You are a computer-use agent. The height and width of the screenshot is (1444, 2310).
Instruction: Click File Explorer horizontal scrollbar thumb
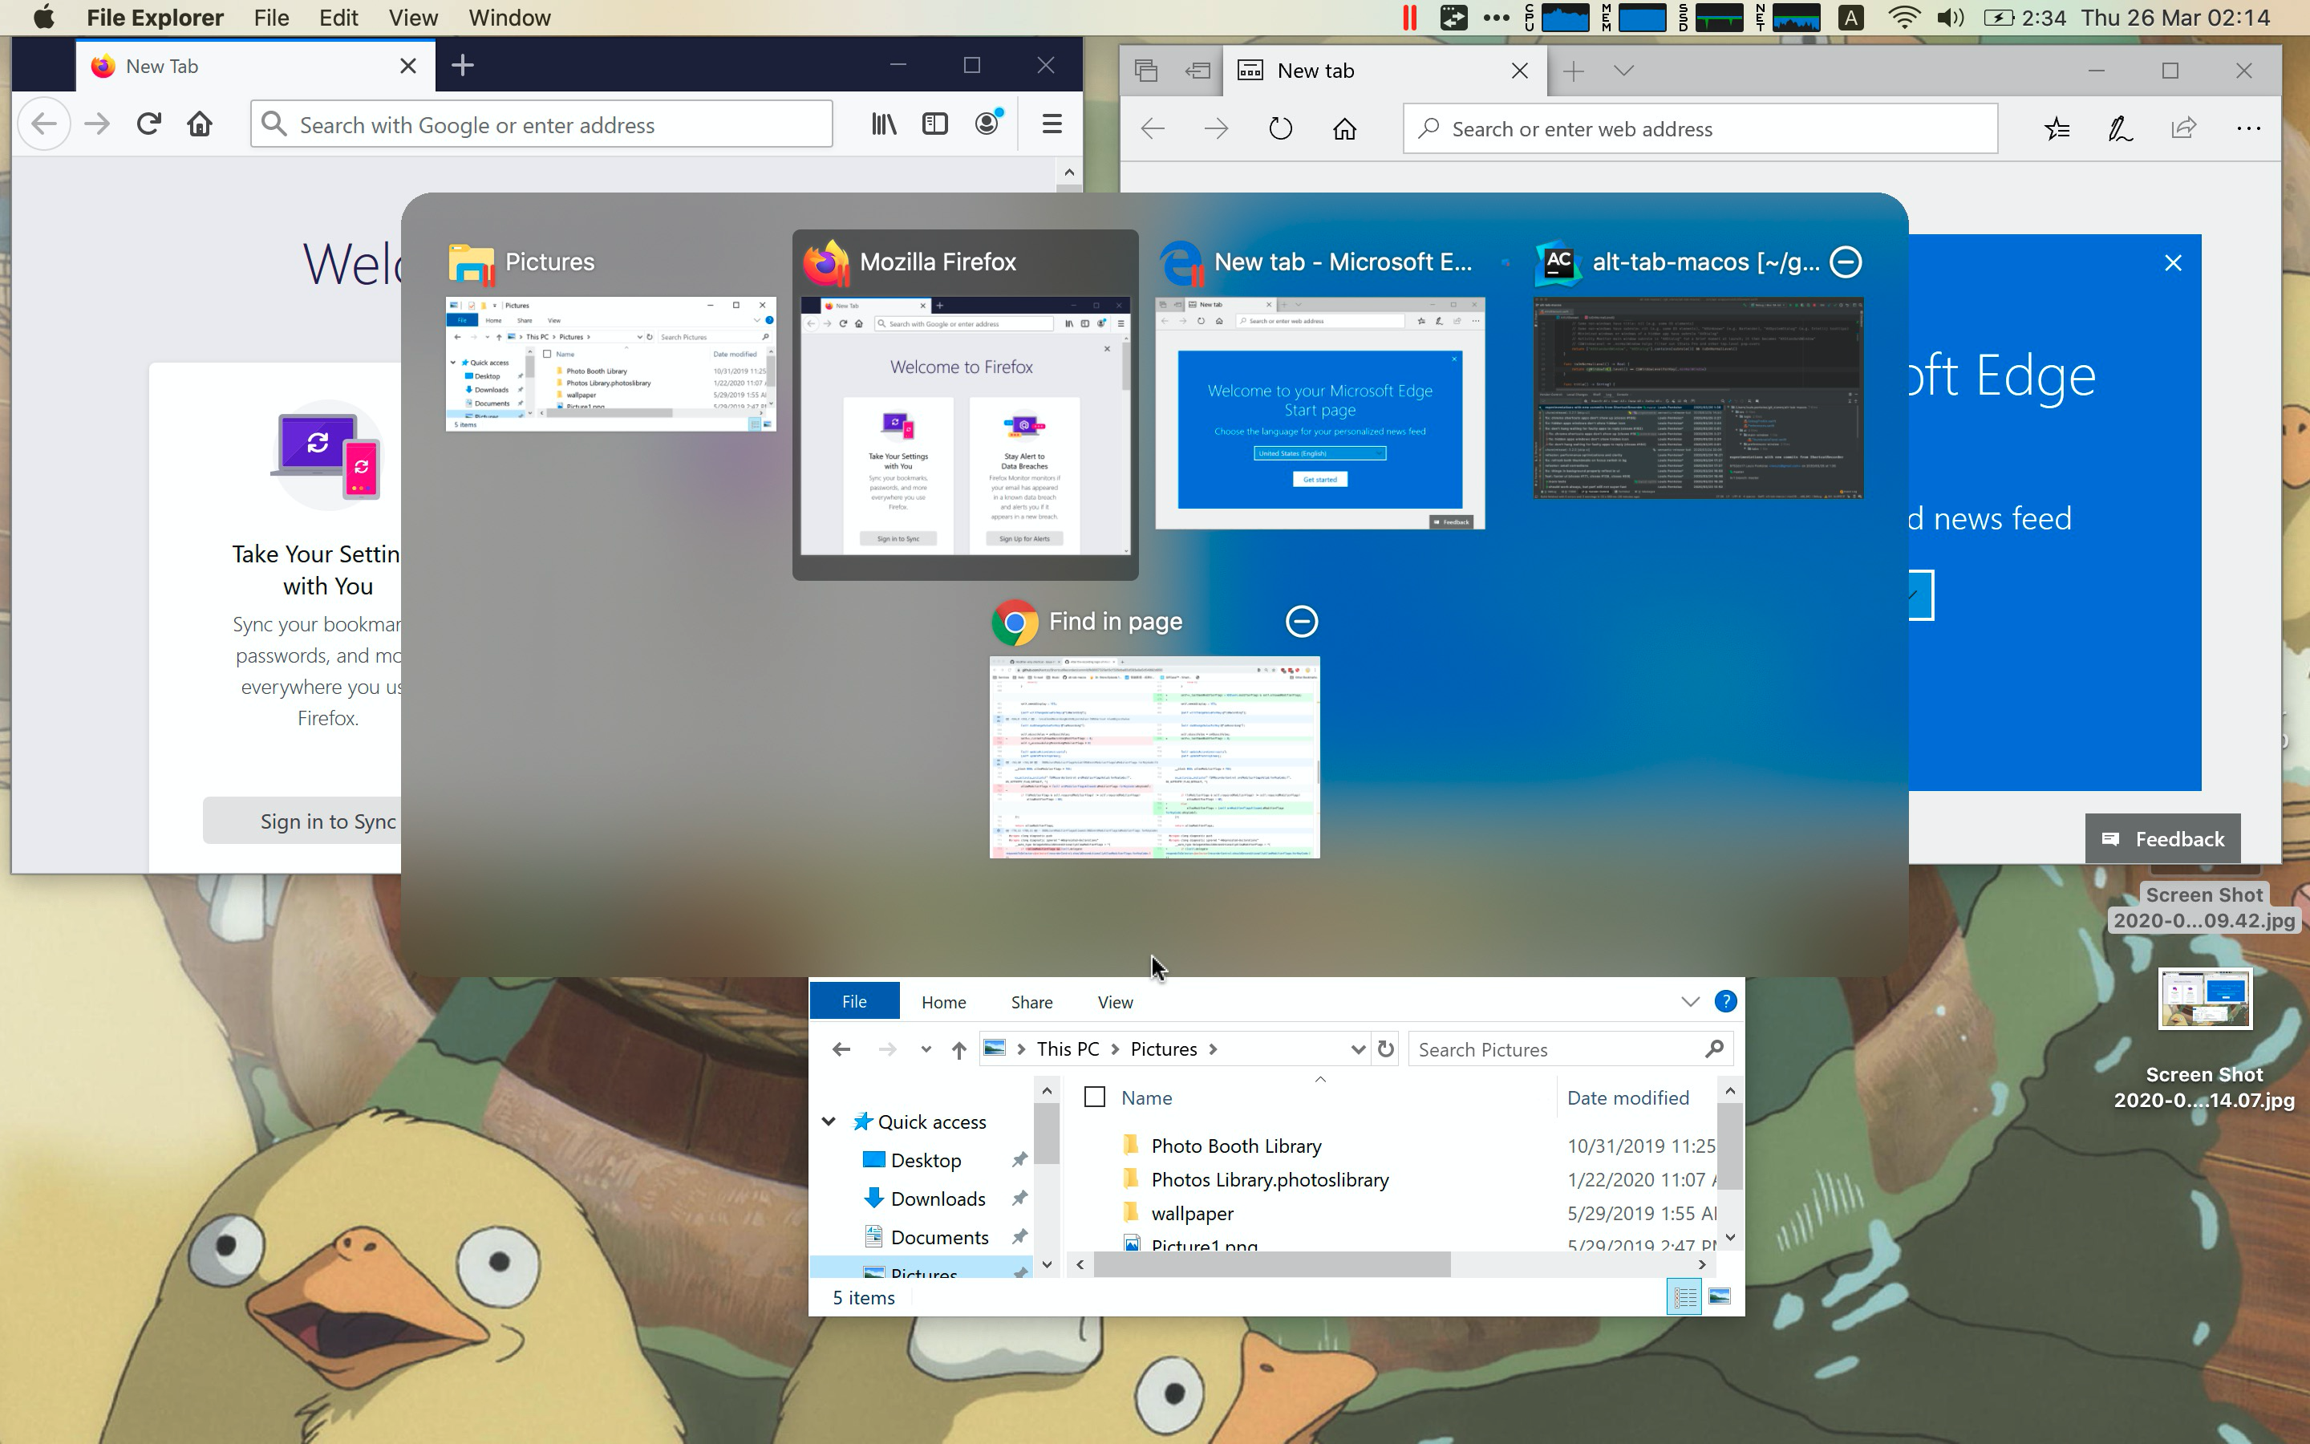[1271, 1264]
